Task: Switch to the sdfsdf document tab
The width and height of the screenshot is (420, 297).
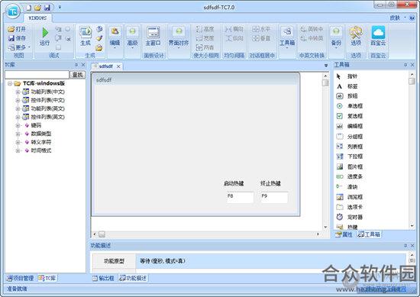Action: (x=106, y=66)
